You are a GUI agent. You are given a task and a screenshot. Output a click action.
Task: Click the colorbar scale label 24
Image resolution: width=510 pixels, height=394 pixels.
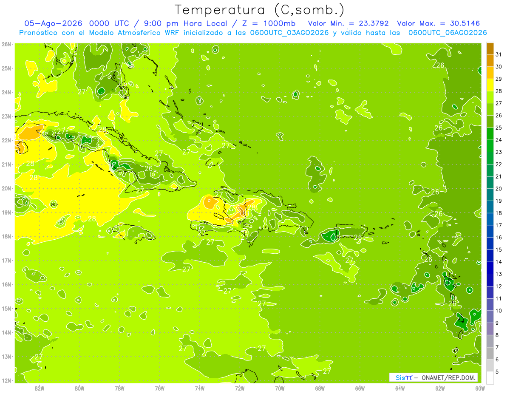(x=499, y=140)
